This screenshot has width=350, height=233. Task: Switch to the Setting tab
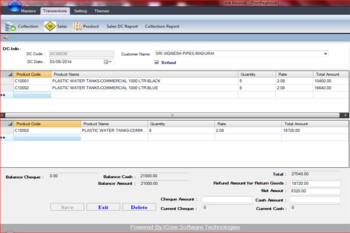point(80,11)
